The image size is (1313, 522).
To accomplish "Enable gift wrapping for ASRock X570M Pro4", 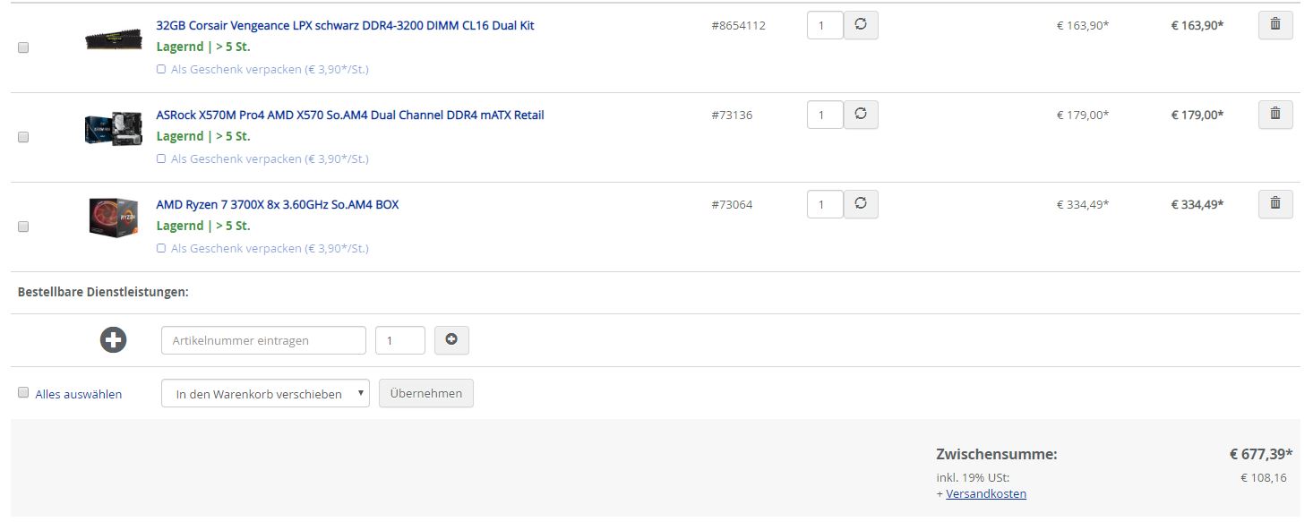I will (x=161, y=158).
